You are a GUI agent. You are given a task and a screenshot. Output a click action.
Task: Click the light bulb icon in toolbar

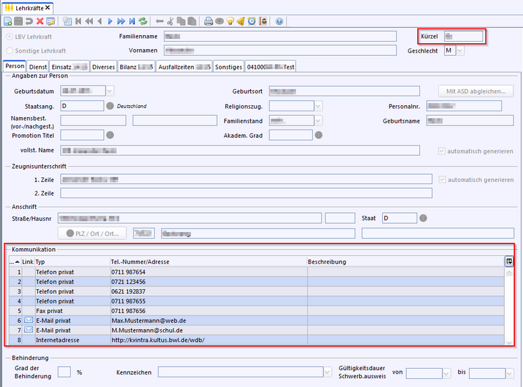tap(230, 22)
